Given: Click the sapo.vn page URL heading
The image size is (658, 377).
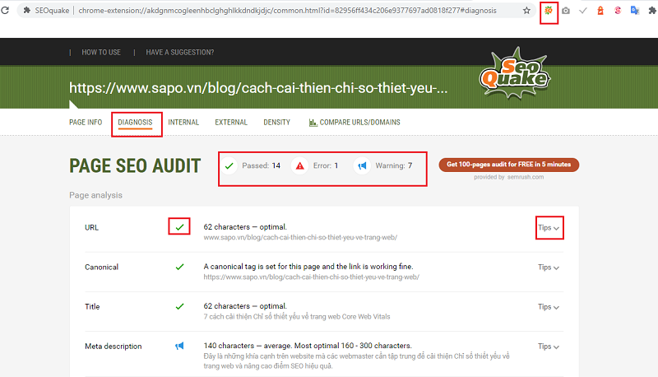Looking at the screenshot, I should (258, 88).
